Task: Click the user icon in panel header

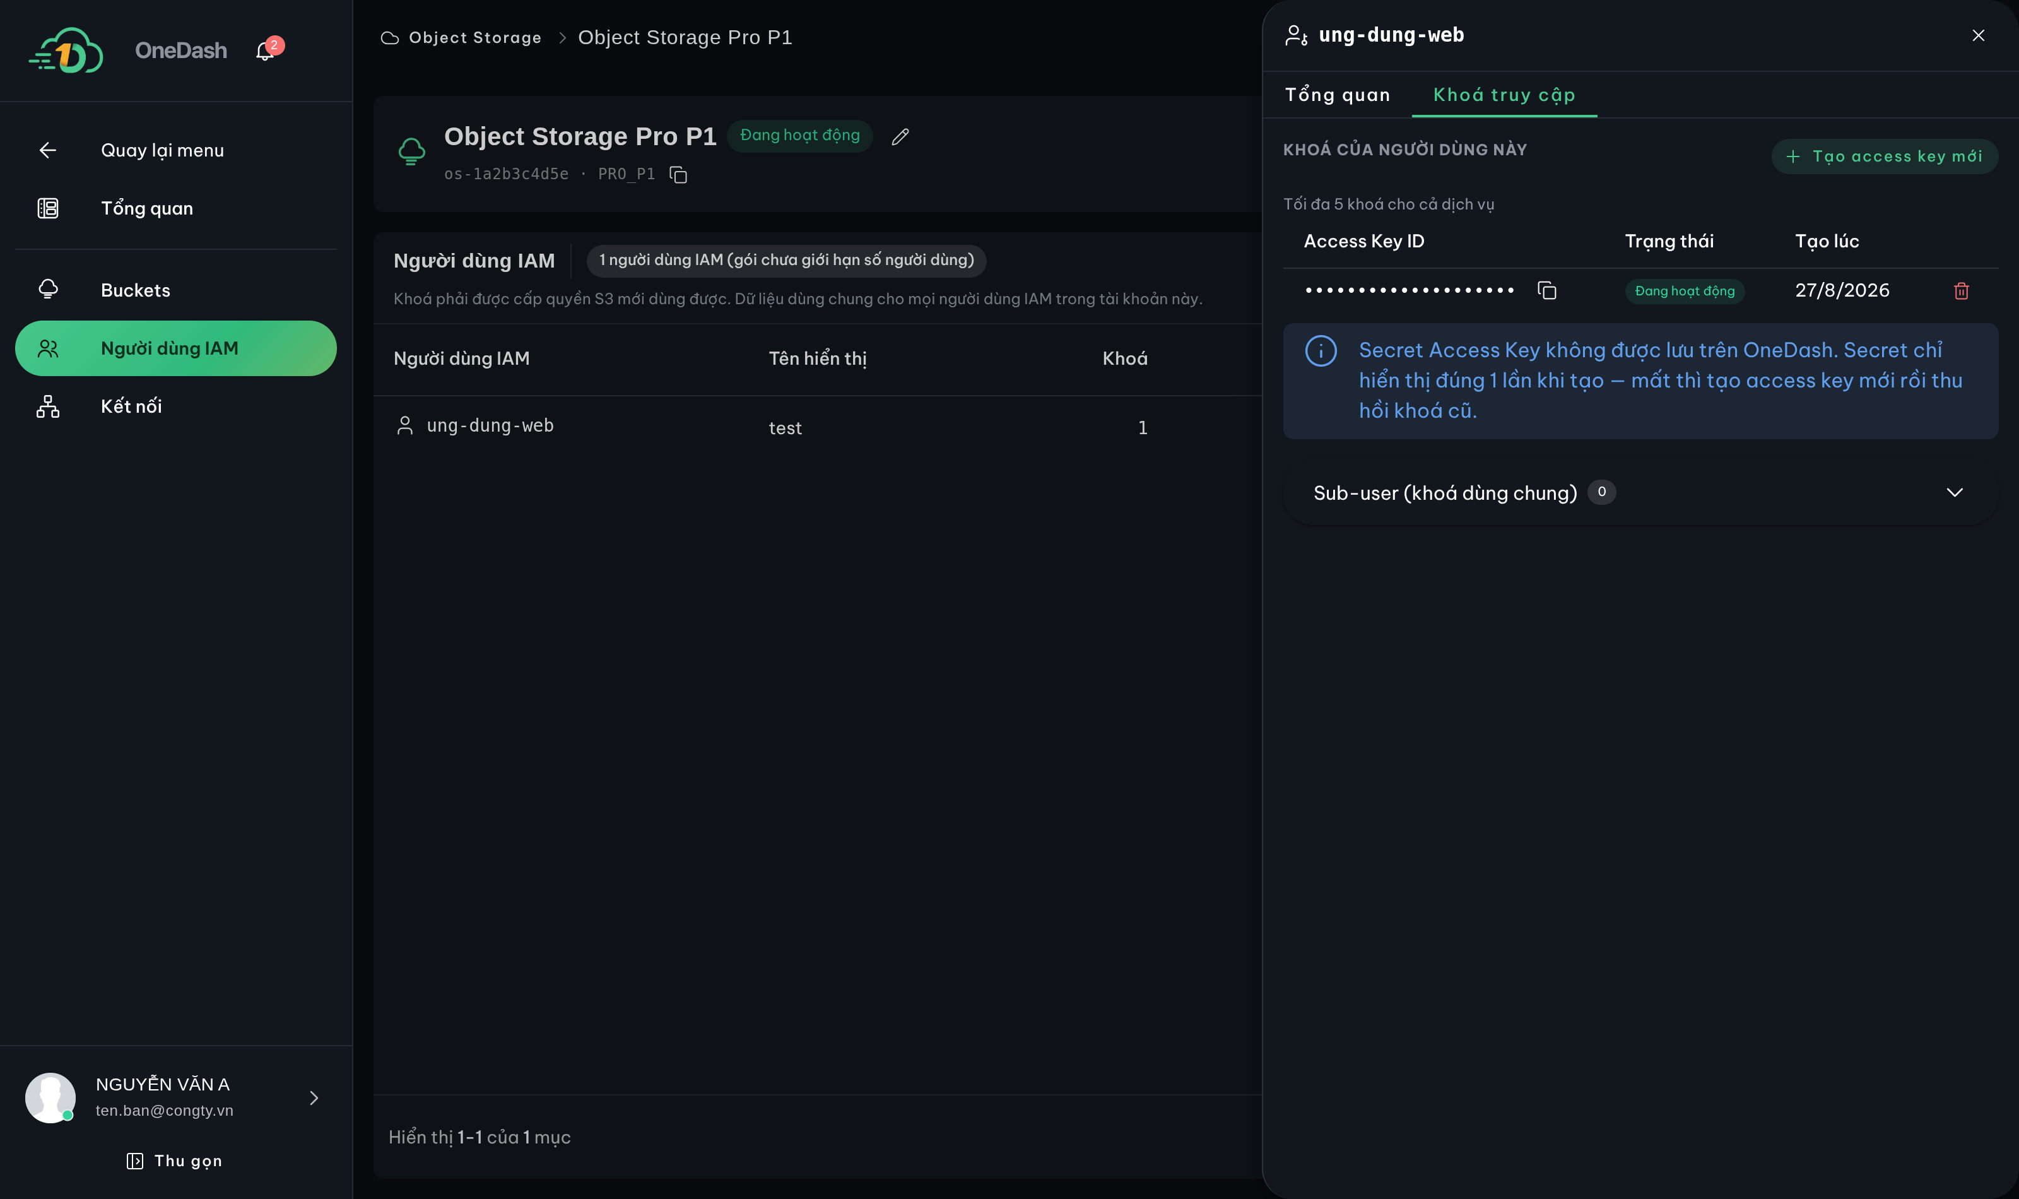Action: [1296, 35]
